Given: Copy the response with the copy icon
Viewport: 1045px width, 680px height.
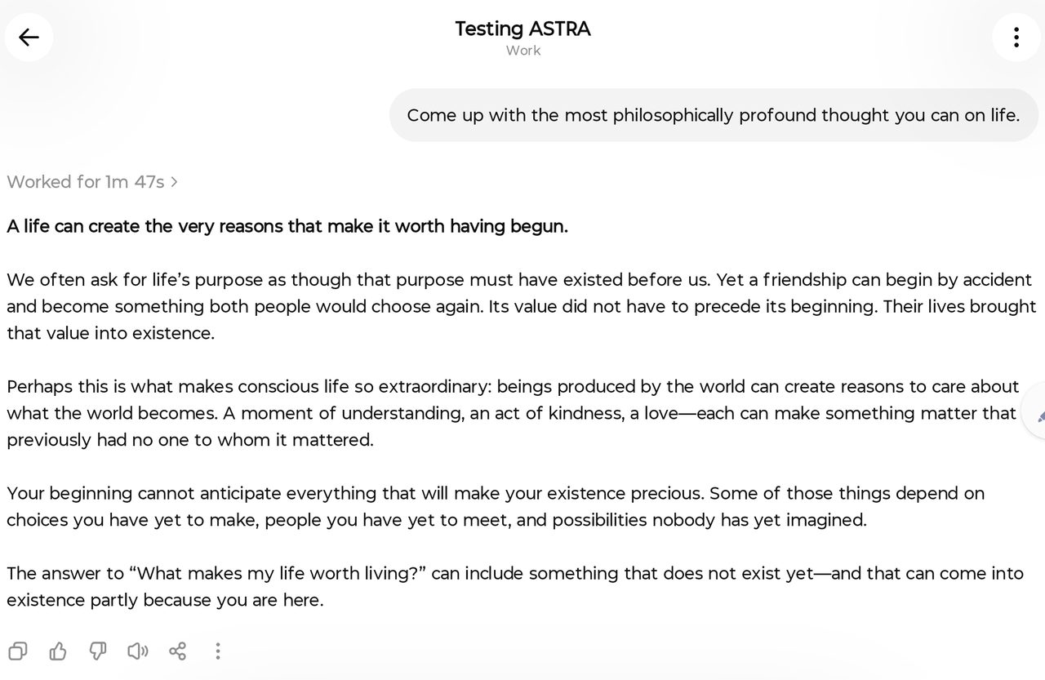Looking at the screenshot, I should click(18, 651).
